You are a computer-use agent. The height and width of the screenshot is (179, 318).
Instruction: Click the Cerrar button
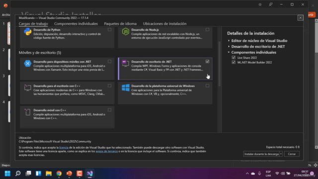pyautogui.click(x=292, y=154)
